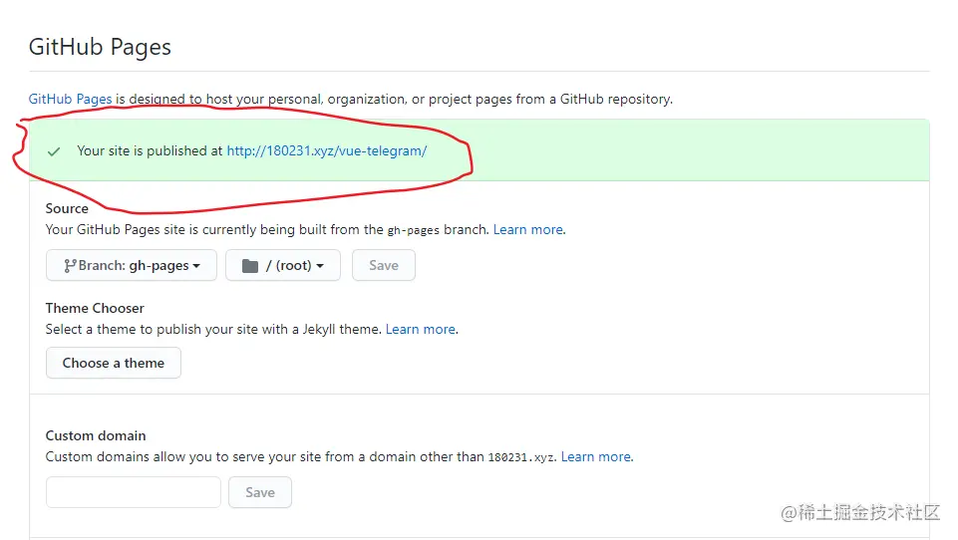
Task: Click the Choose a theme button
Action: click(x=114, y=363)
